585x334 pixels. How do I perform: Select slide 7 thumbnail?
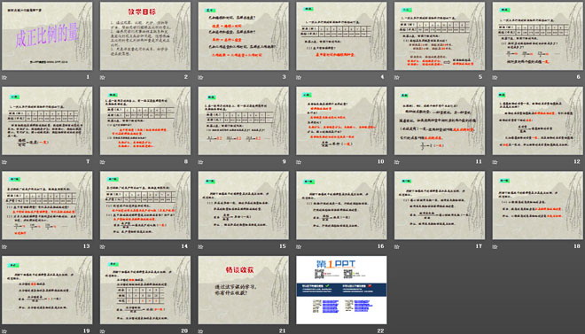tap(47, 120)
